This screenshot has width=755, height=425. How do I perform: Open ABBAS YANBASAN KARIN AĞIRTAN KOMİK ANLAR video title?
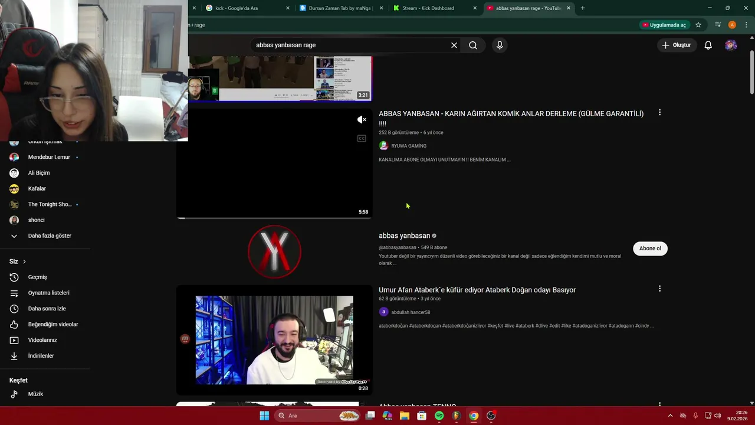511,118
